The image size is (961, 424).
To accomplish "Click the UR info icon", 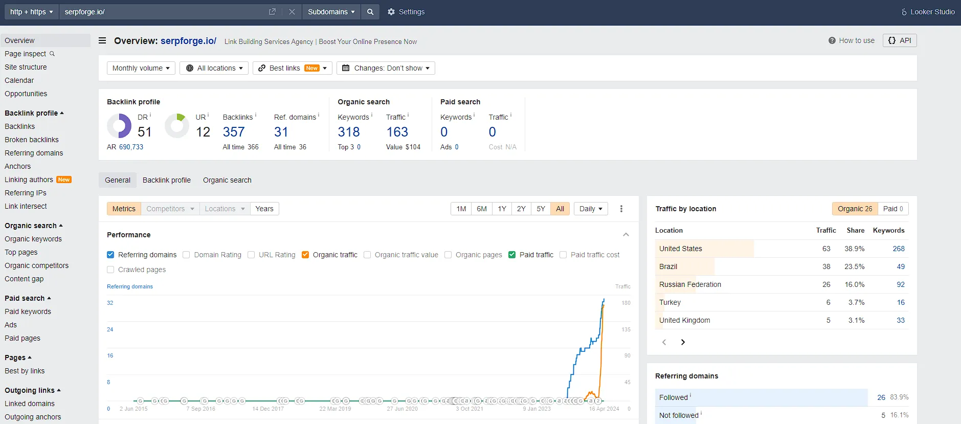I will tap(208, 115).
